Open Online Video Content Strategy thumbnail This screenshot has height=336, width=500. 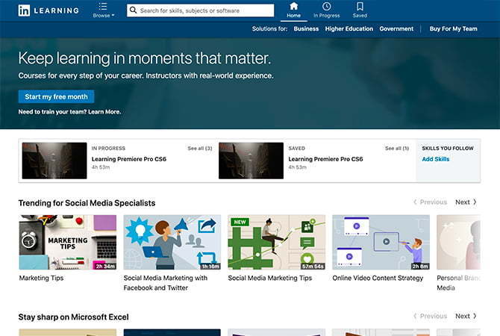point(381,242)
